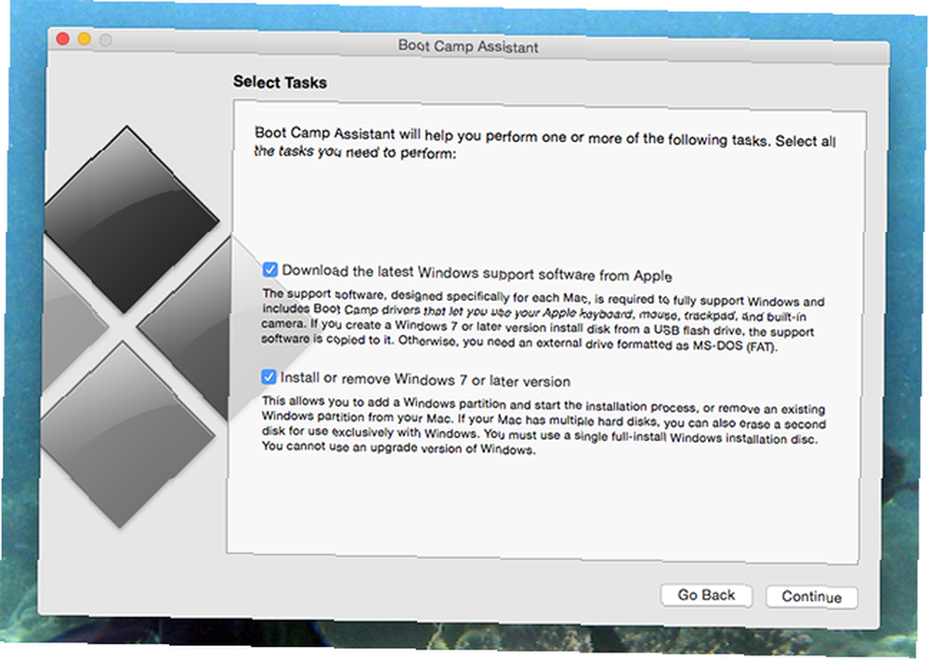The width and height of the screenshot is (929, 660).
Task: Toggle Install or remove Windows 7 checkbox
Action: pyautogui.click(x=268, y=377)
